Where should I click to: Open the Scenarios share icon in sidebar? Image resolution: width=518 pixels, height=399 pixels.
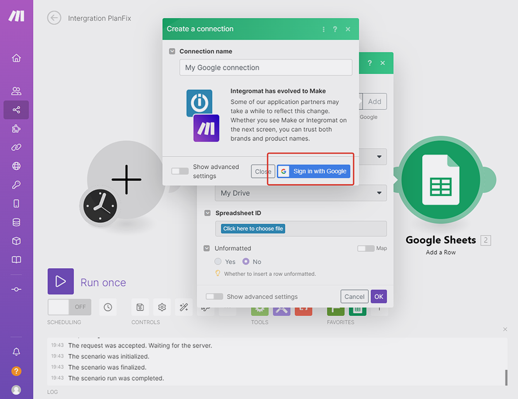point(16,110)
